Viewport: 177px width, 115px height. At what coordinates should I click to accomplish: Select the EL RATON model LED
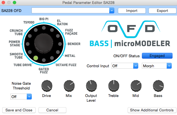coord(52,30)
